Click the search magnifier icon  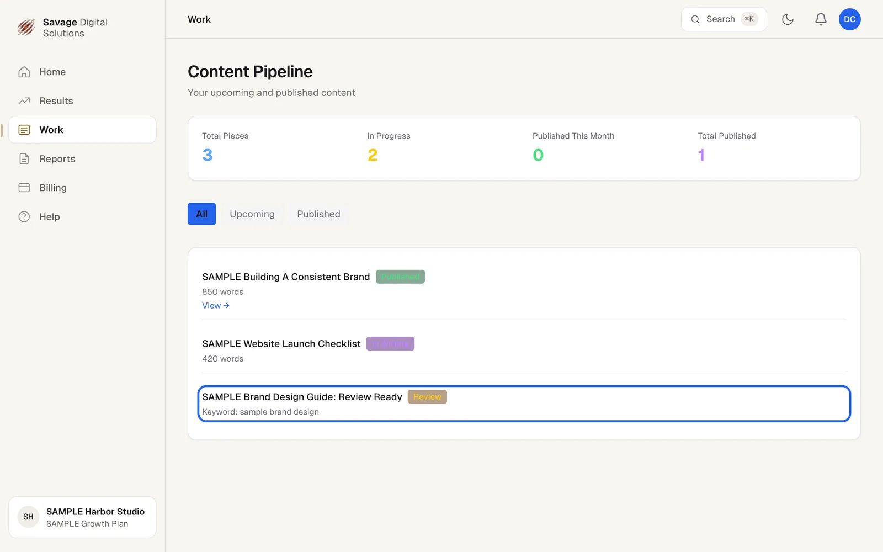pos(695,19)
